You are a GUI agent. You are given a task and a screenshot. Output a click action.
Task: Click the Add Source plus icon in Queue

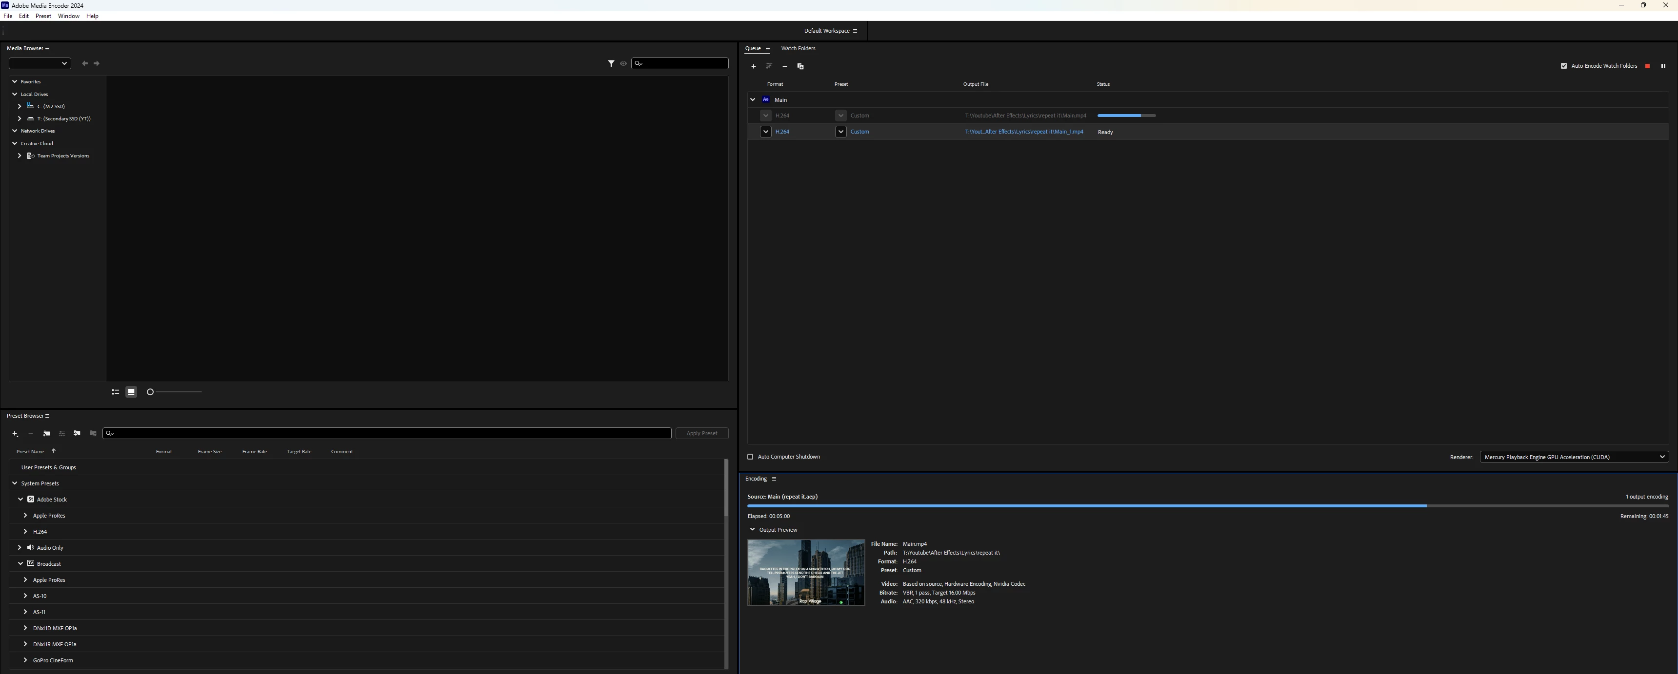point(754,66)
